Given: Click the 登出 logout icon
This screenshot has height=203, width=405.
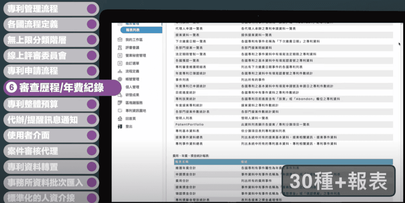Looking at the screenshot, I should point(120,127).
